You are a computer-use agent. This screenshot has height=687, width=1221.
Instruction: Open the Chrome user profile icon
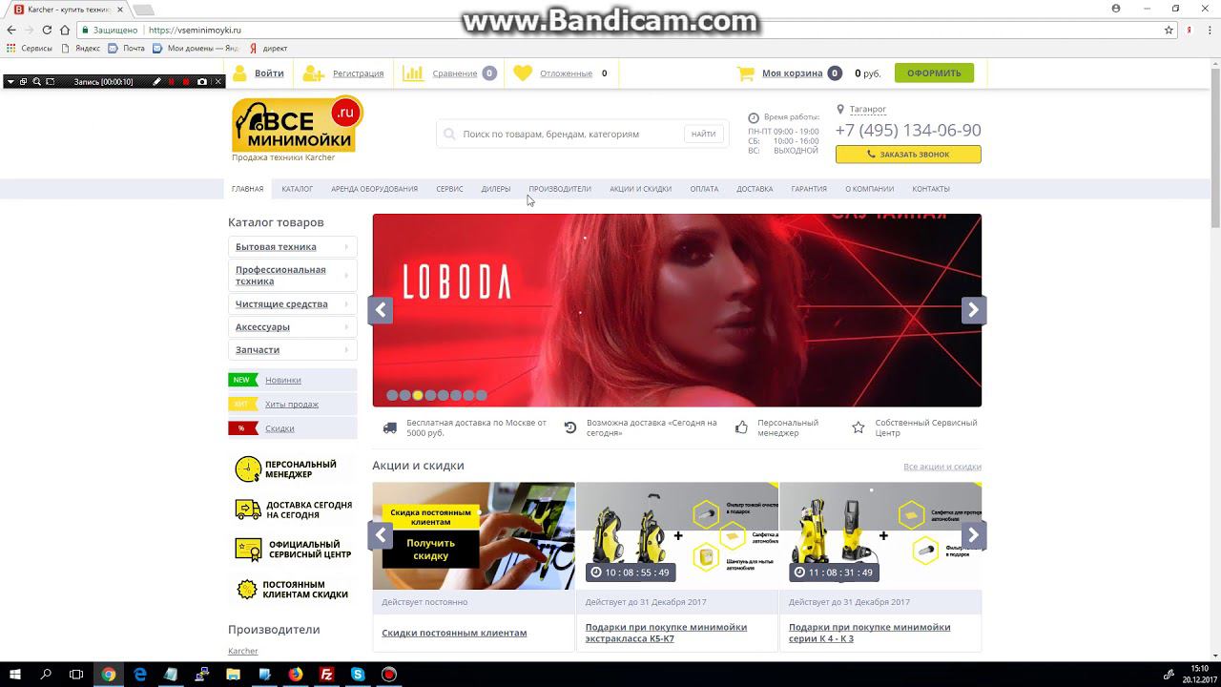1116,9
